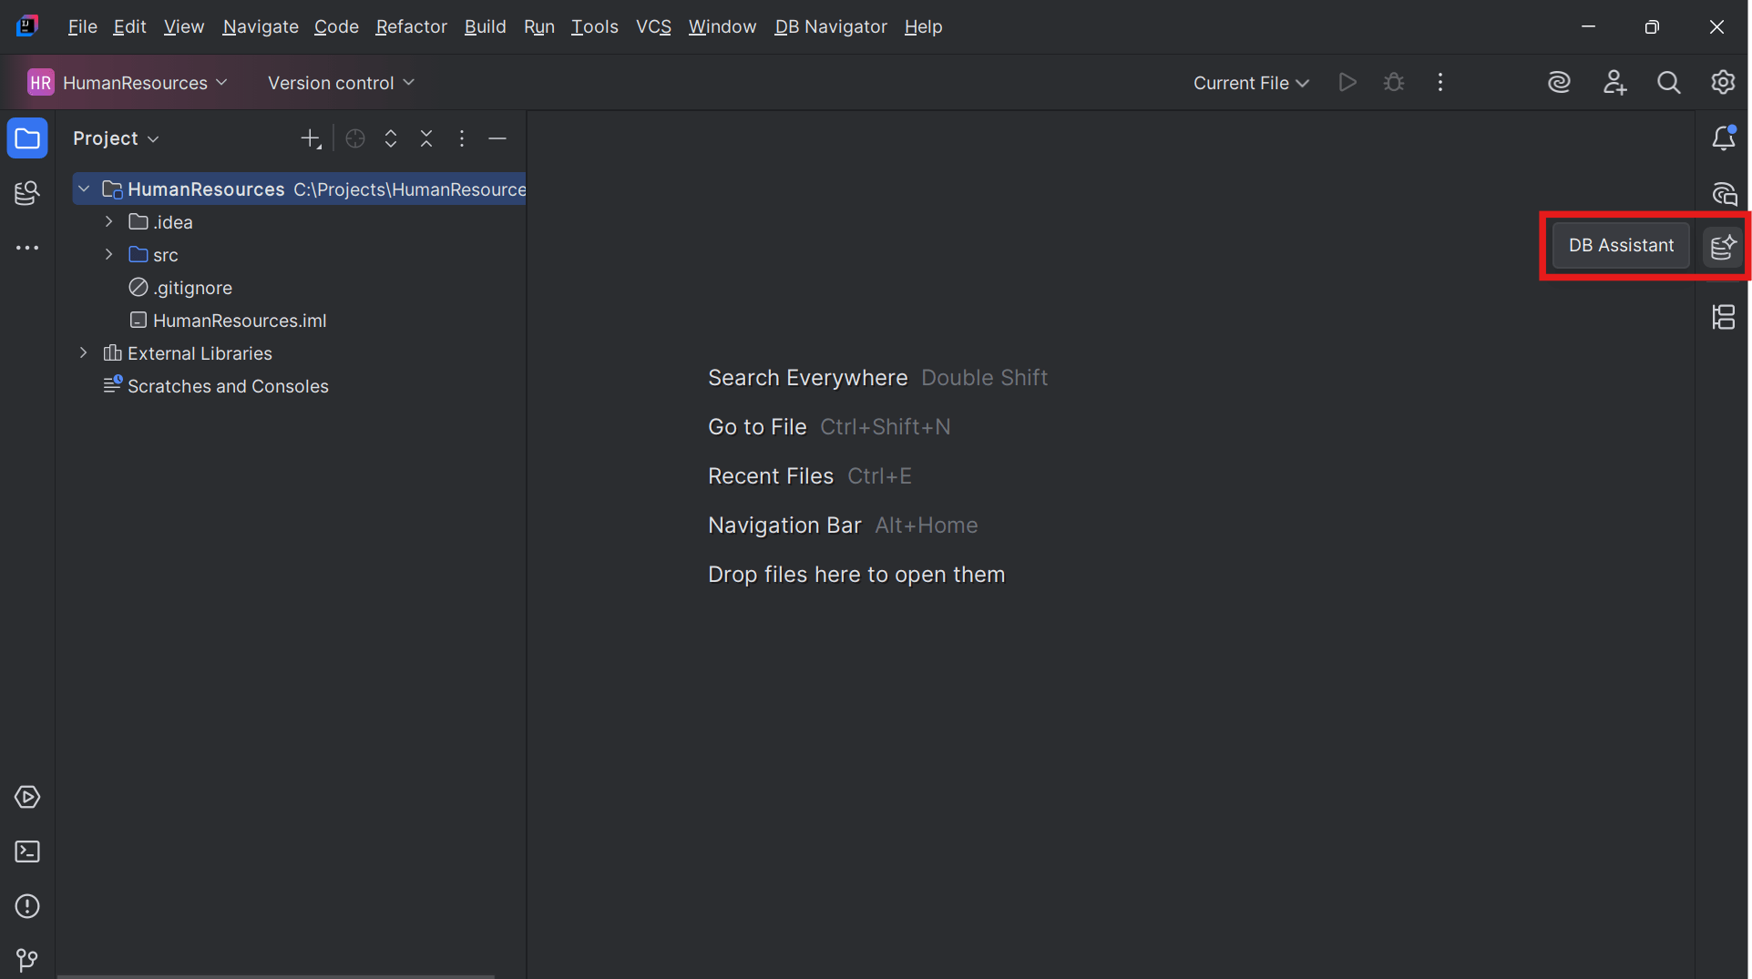Open IDE Settings via gear icon
This screenshot has width=1752, height=979.
(1723, 82)
